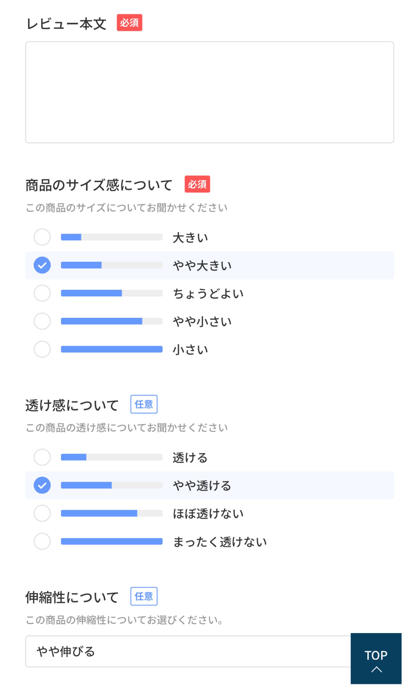This screenshot has height=689, width=413.
Task: Choose ほぼ透けない transparency radio button
Action: point(42,513)
